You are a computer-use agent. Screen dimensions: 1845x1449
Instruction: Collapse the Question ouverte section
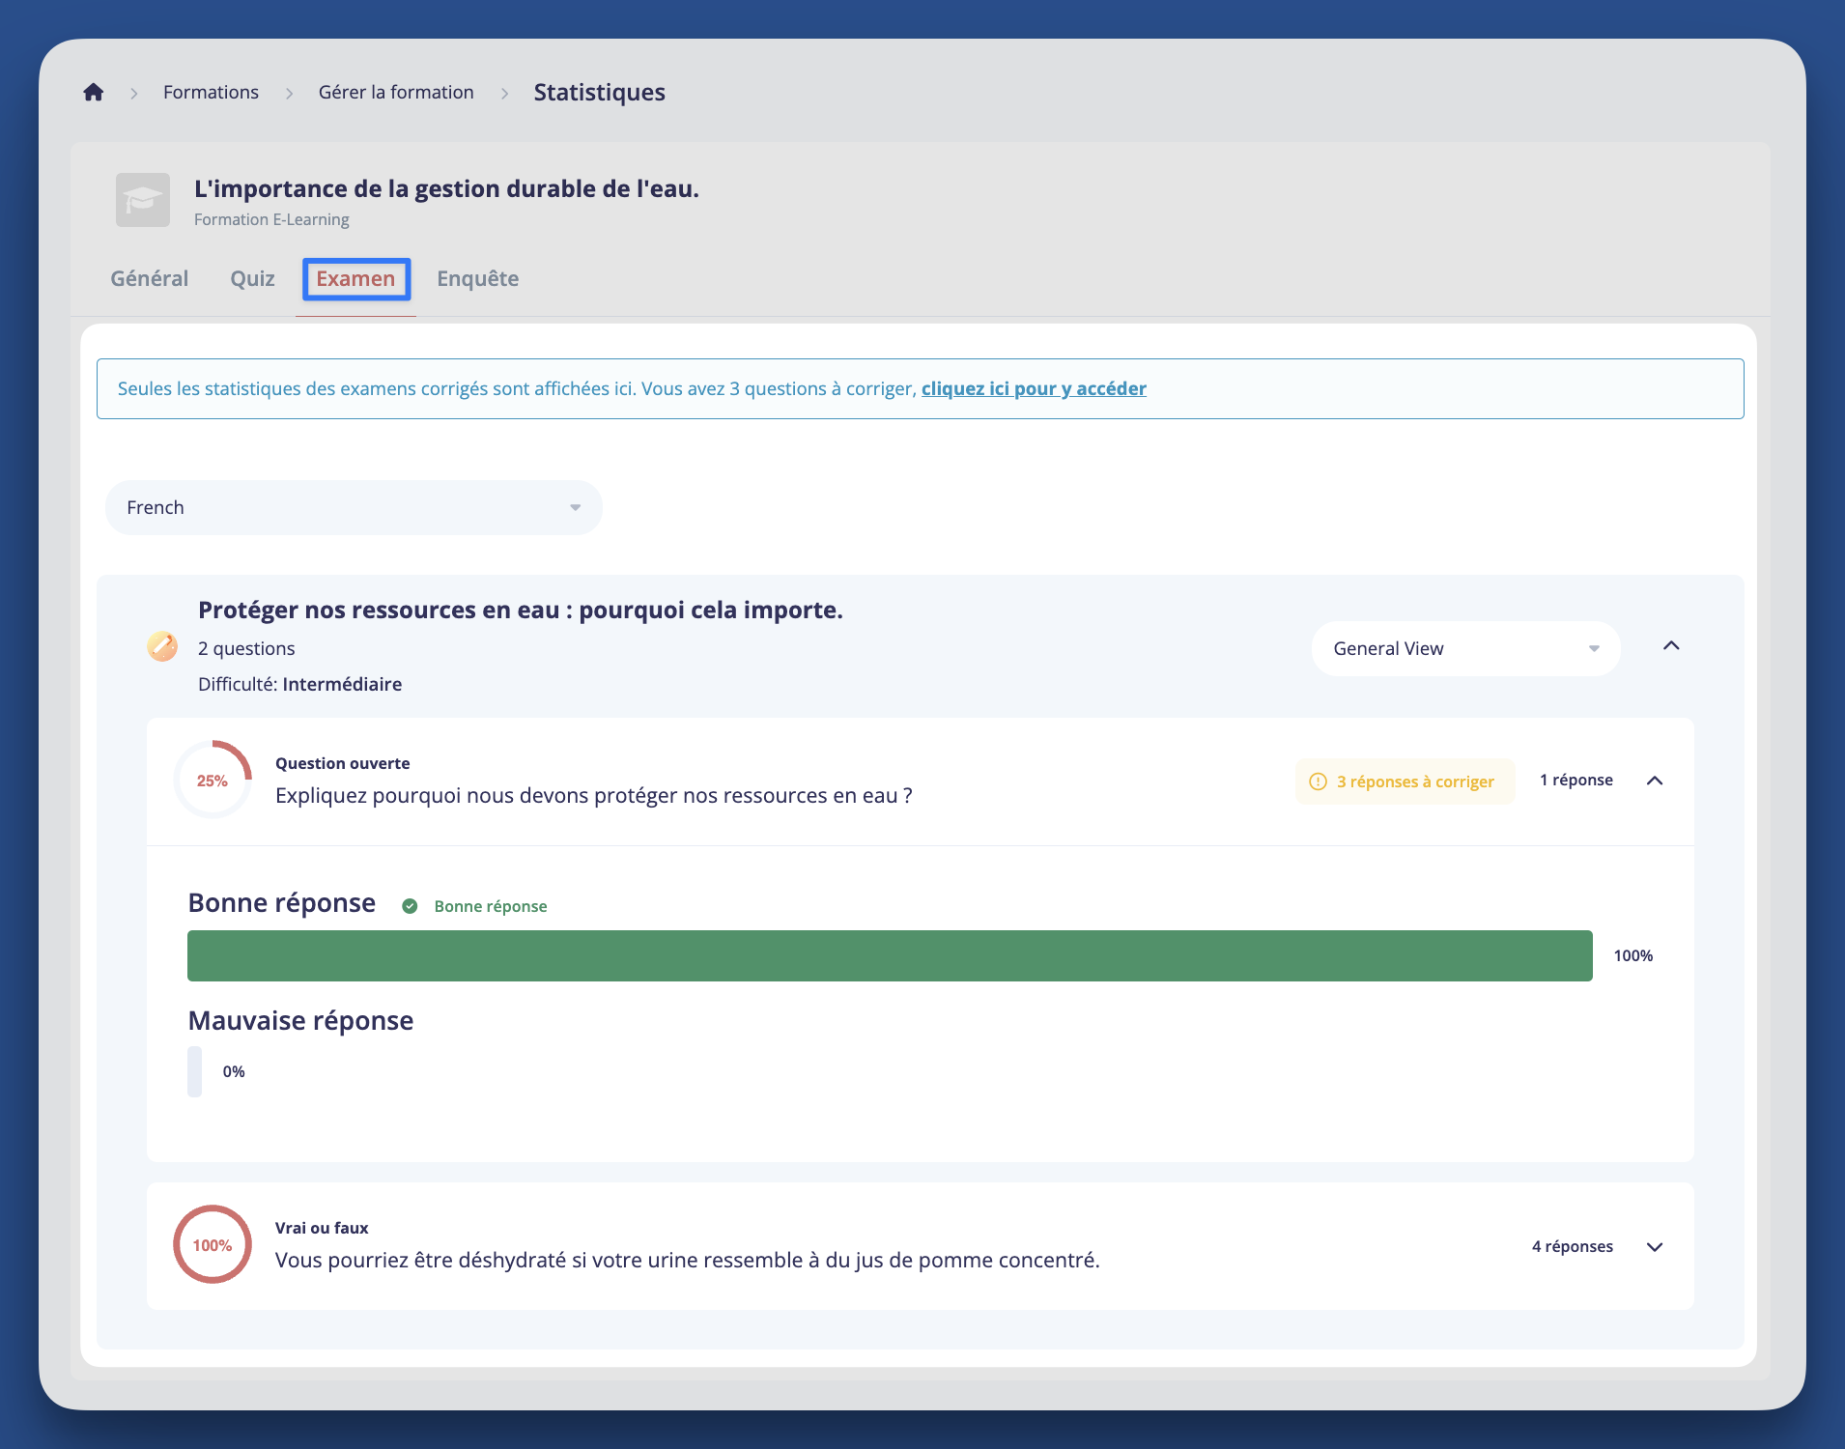pos(1655,781)
